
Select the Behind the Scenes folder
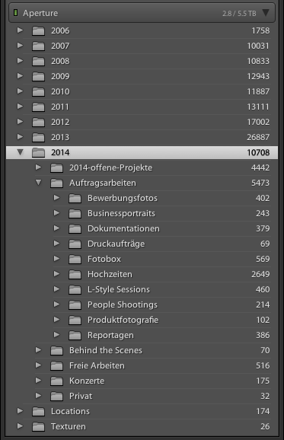[142, 350]
